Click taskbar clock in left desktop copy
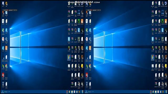Viewport: 168px width, 94px height. [x=3, y=92]
